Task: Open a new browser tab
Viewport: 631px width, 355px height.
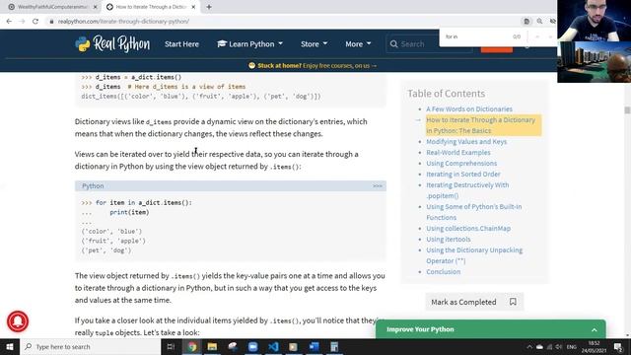Action: point(209,7)
